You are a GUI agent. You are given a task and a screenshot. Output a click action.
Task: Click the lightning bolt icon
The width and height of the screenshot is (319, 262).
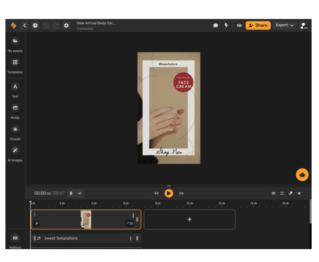[226, 25]
